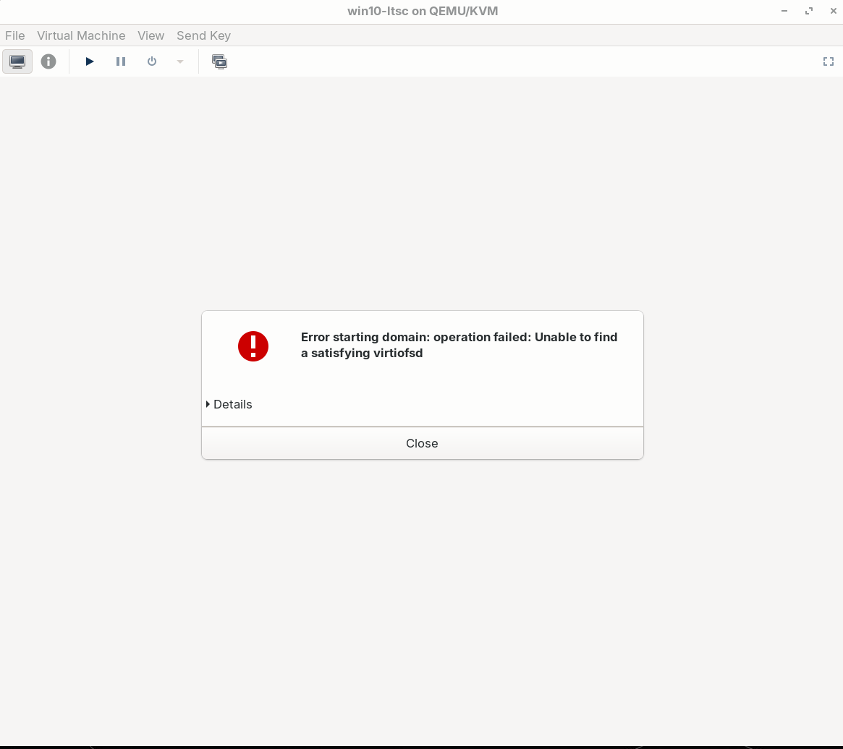Open the View menu
This screenshot has width=843, height=749.
point(151,35)
